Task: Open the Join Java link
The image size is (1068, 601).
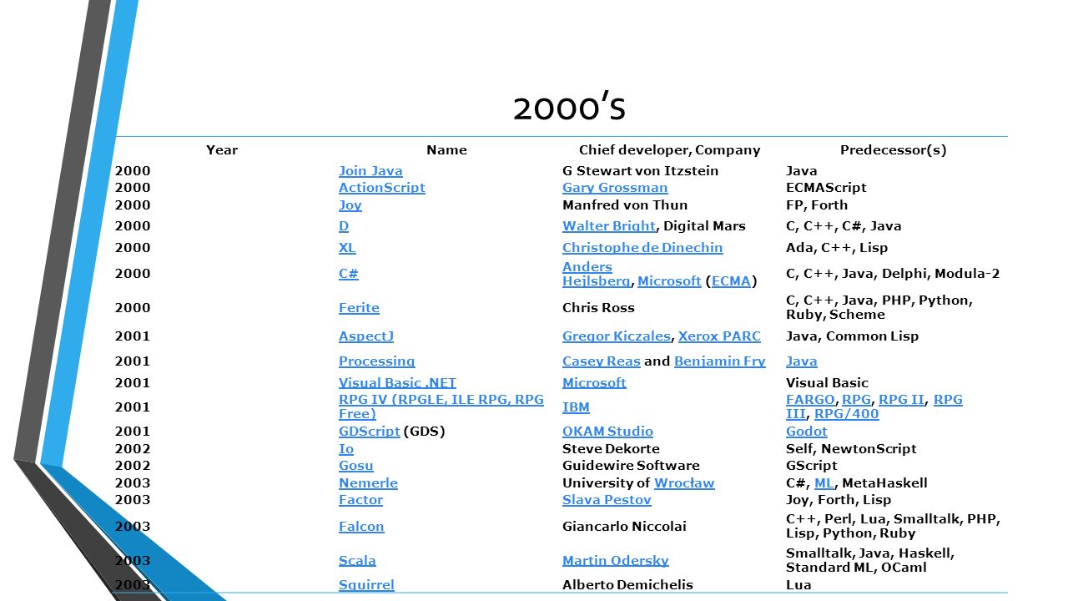Action: point(370,170)
